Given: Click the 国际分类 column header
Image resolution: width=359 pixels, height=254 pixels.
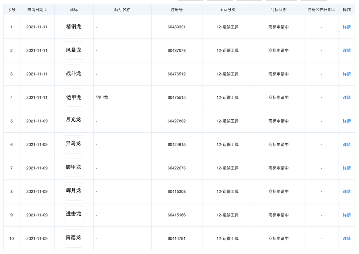Looking at the screenshot, I should pos(228,10).
